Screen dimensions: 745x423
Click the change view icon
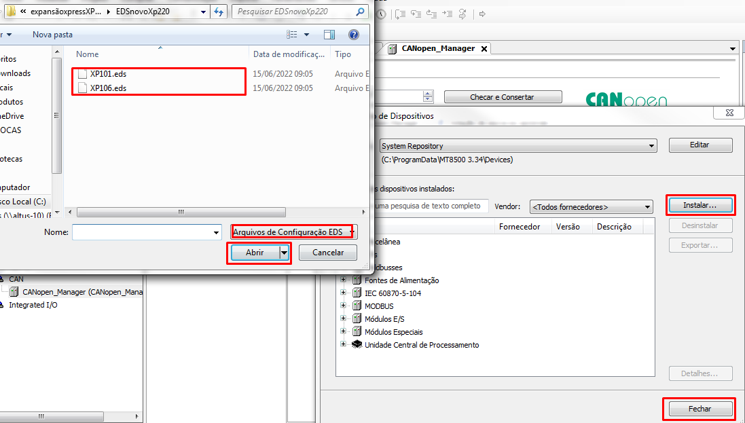coord(292,35)
